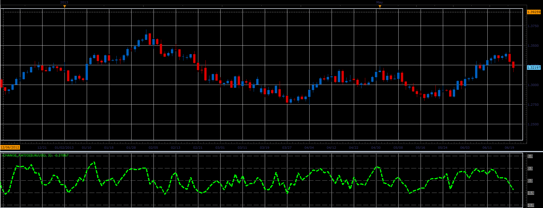Click the orange 2013 year marker triangle

click(x=64, y=6)
